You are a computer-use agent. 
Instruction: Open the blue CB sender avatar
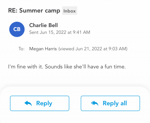tap(17, 29)
